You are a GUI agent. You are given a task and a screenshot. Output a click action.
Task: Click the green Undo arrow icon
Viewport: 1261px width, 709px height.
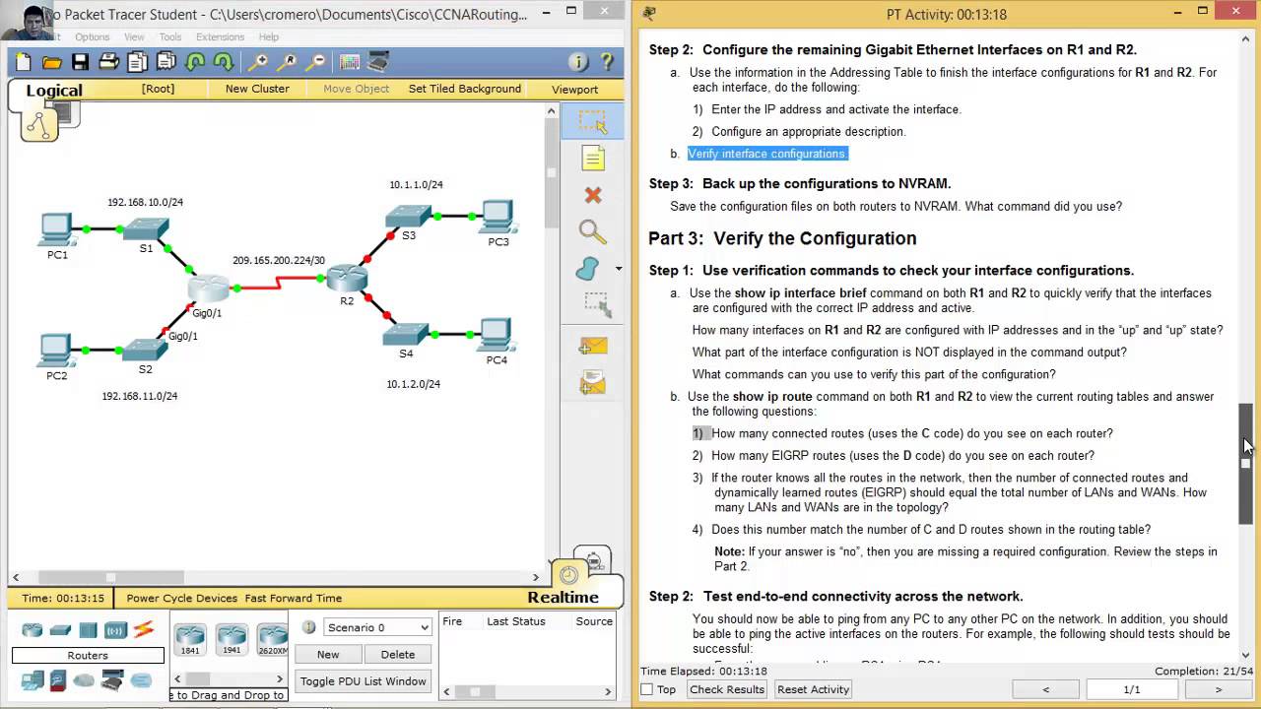[195, 62]
